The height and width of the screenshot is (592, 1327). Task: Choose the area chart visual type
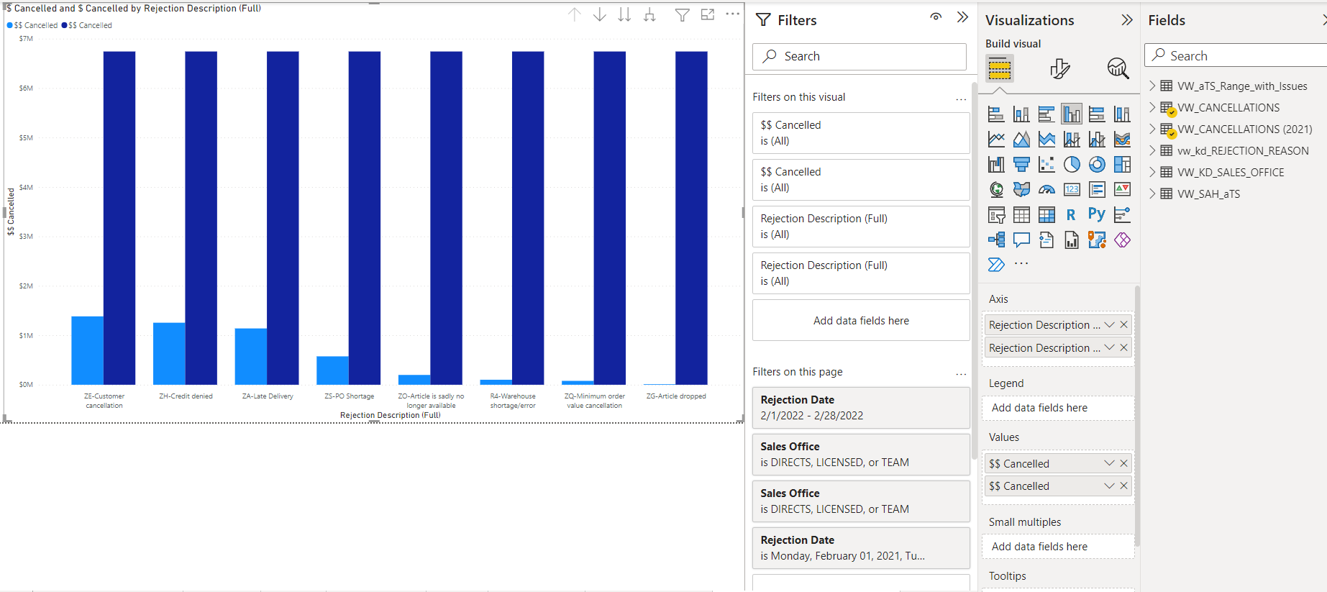[x=1021, y=139]
